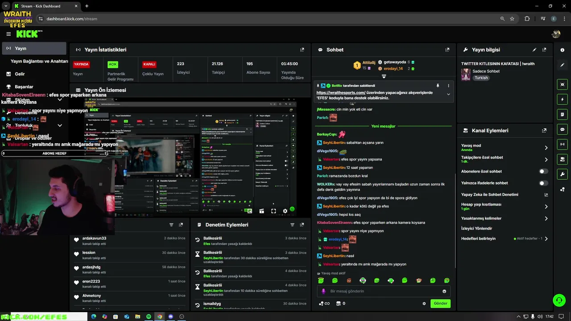This screenshot has width=571, height=321.
Task: Toggle the channel actions widget in right sidebar
Action: coord(563,159)
